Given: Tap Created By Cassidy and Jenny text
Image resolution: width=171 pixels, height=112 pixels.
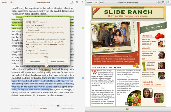Looking at the screenshot, I should (x=151, y=83).
